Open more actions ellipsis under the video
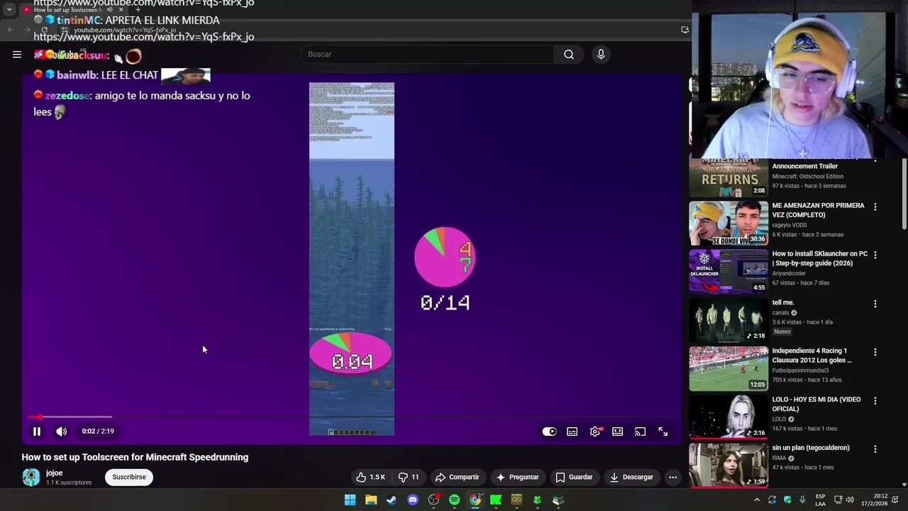 click(672, 477)
